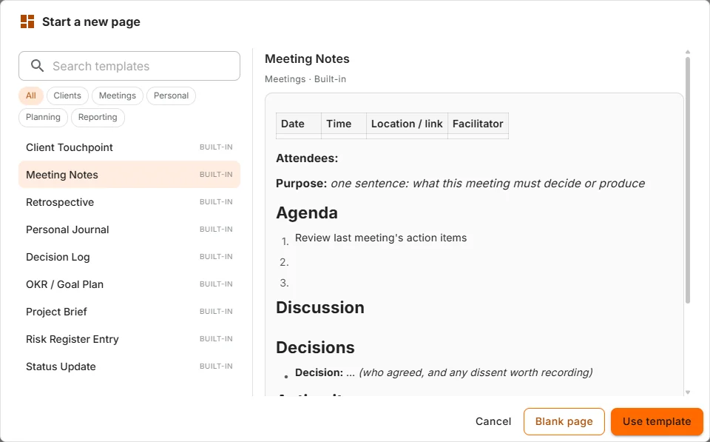The image size is (710, 442).
Task: Show only Planning templates
Action: 43,118
